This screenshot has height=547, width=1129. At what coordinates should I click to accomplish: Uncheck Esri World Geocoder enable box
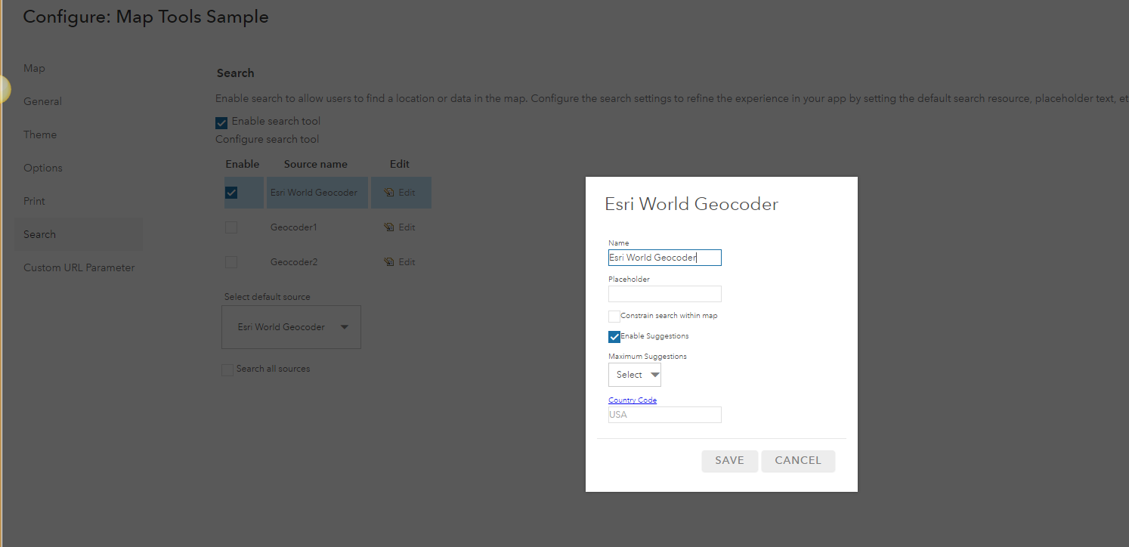(x=231, y=193)
